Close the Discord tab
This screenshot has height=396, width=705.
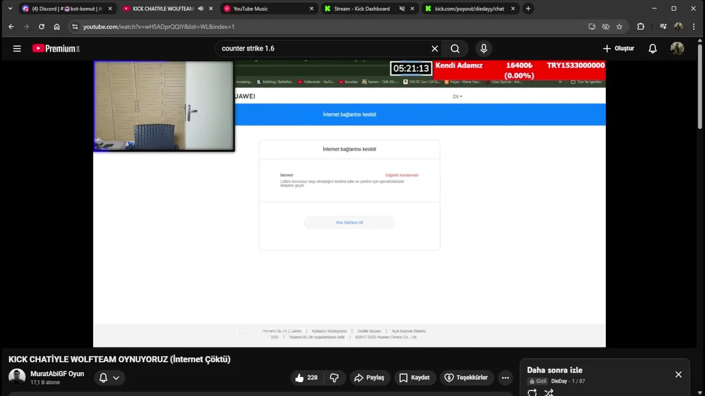click(x=110, y=9)
